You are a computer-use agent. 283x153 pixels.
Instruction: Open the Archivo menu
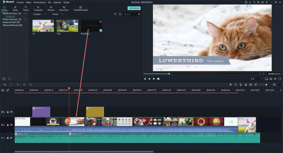coord(20,2)
